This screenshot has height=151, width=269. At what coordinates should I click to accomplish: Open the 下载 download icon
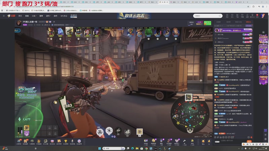pyautogui.click(x=237, y=16)
